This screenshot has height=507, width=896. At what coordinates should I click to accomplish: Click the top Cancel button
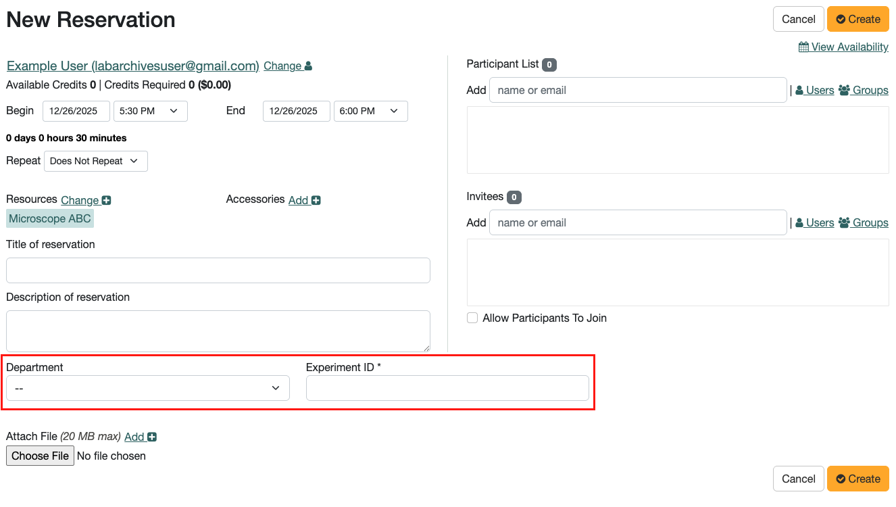(x=798, y=19)
